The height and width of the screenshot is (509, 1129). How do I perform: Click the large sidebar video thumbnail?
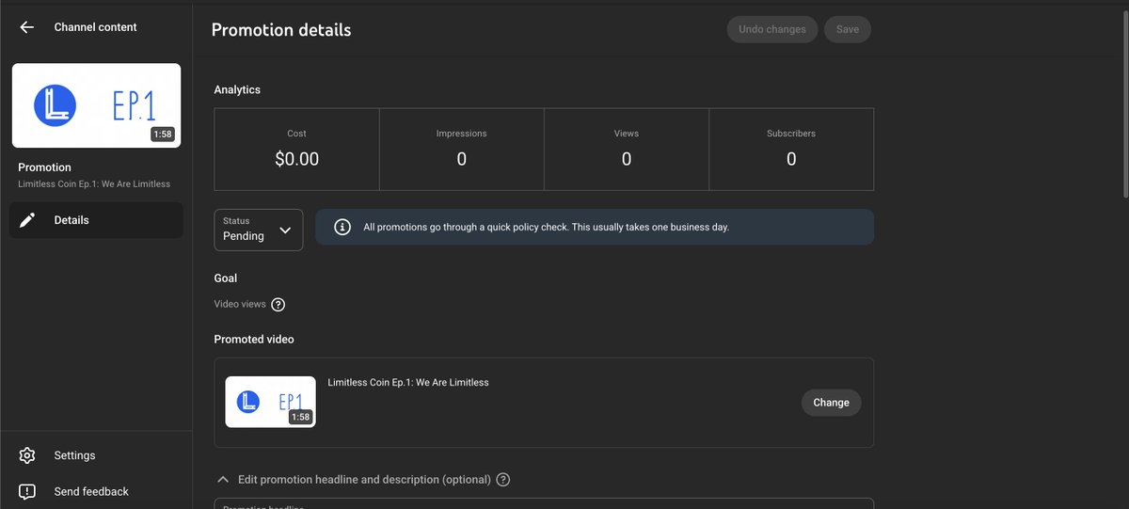(96, 105)
